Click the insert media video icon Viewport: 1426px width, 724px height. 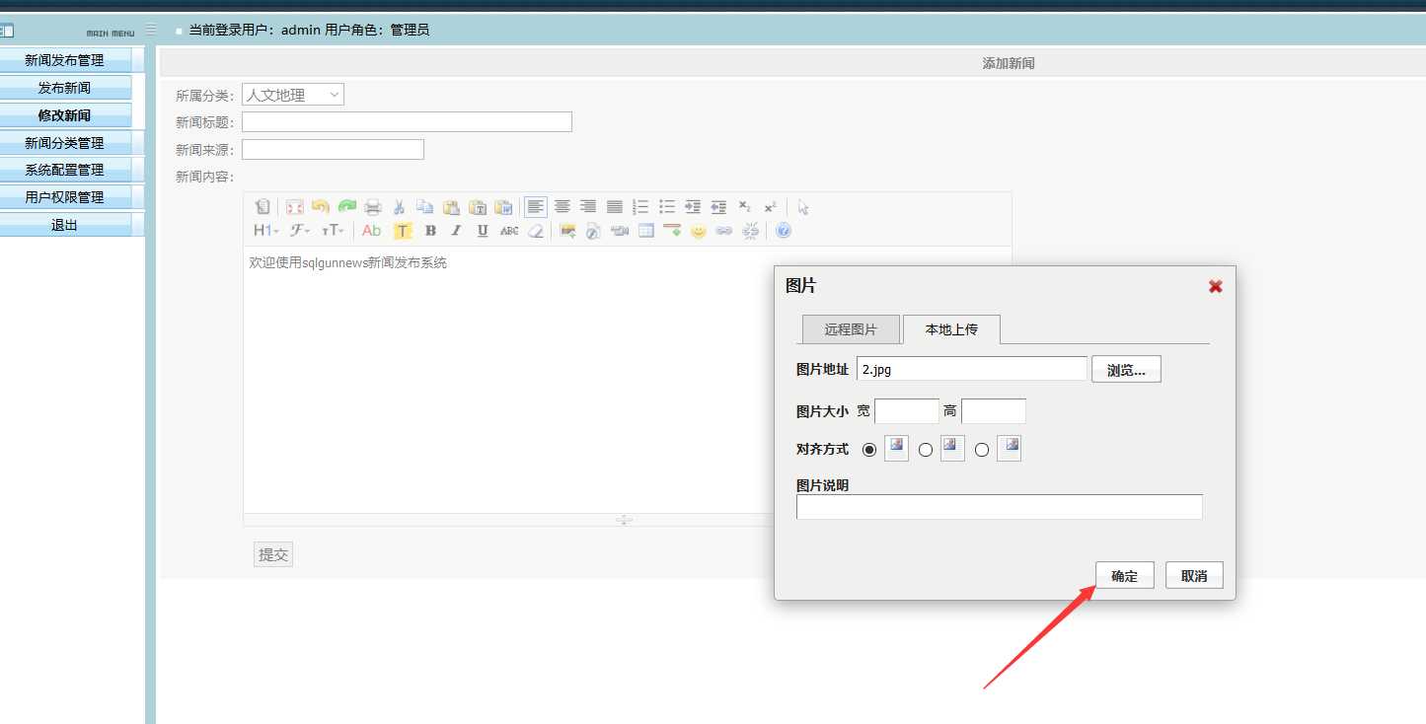[x=620, y=231]
